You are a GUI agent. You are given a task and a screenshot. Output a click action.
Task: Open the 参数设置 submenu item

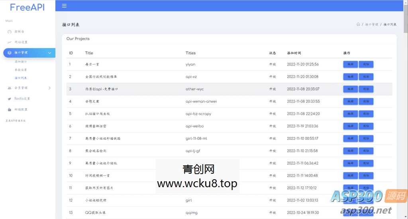tap(21, 70)
